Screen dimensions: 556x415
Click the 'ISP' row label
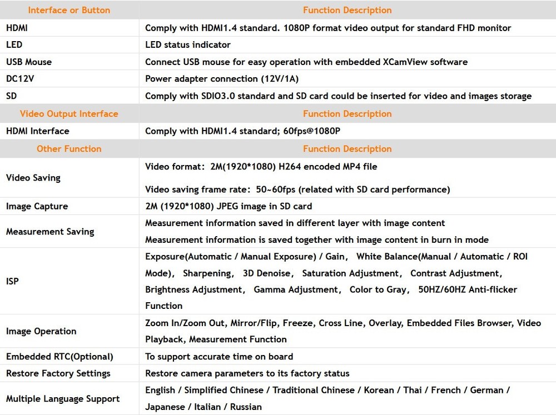(12, 281)
